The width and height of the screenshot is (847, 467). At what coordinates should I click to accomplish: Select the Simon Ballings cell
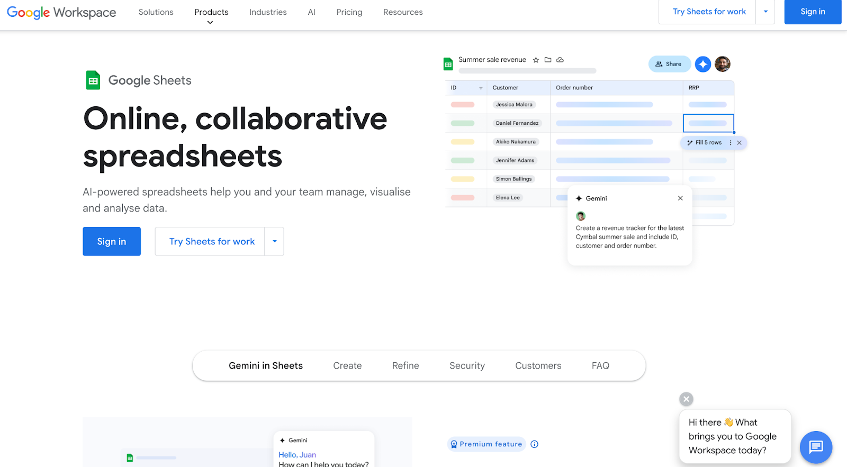pyautogui.click(x=513, y=179)
